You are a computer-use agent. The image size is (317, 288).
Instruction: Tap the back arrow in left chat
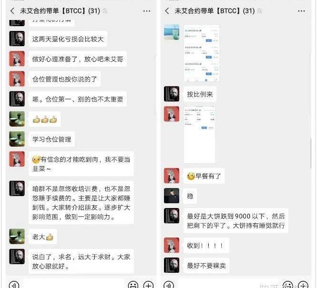click(x=12, y=11)
